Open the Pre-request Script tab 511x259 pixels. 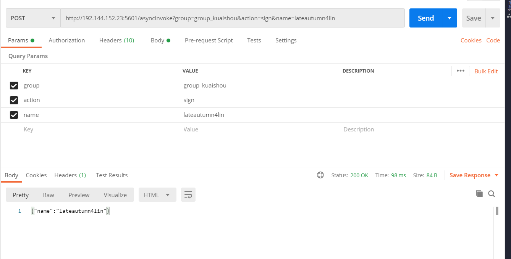pos(209,40)
